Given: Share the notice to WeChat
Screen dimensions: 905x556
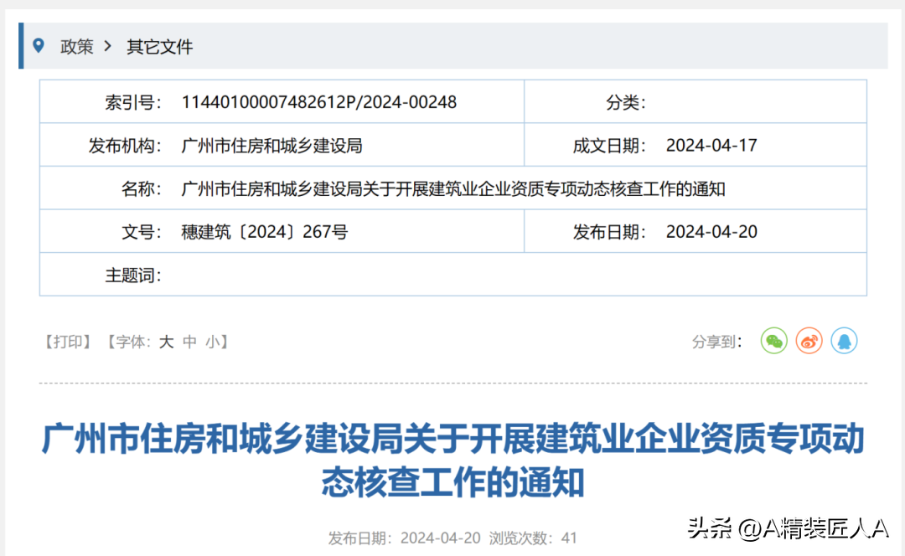Looking at the screenshot, I should pyautogui.click(x=773, y=341).
